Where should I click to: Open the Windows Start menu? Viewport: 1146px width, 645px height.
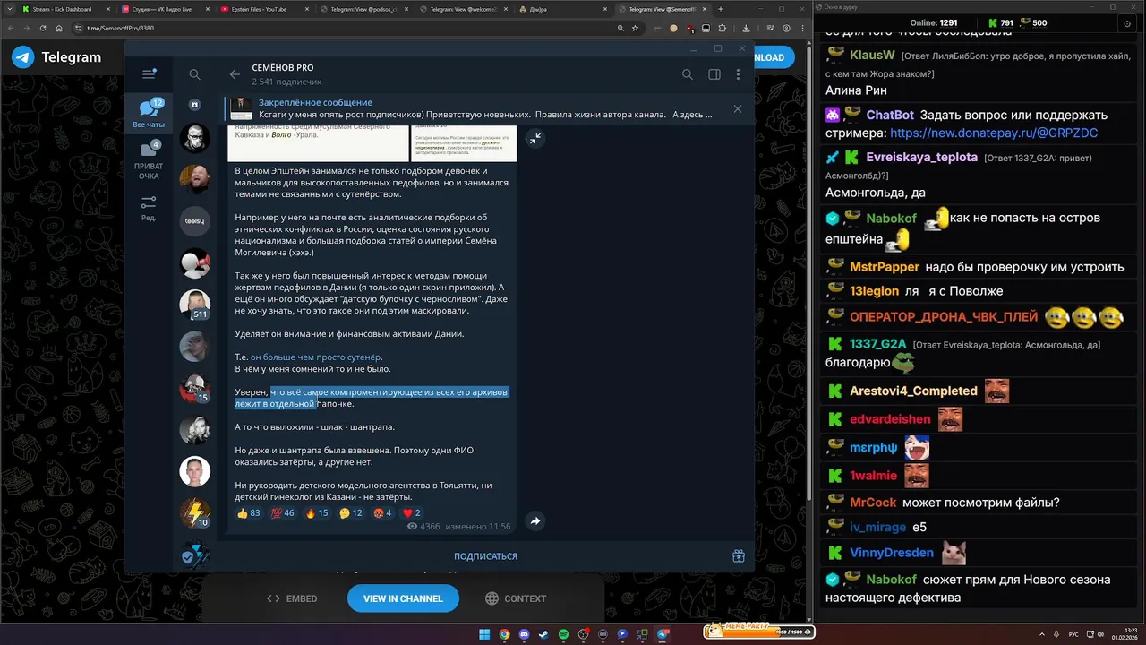coord(483,634)
